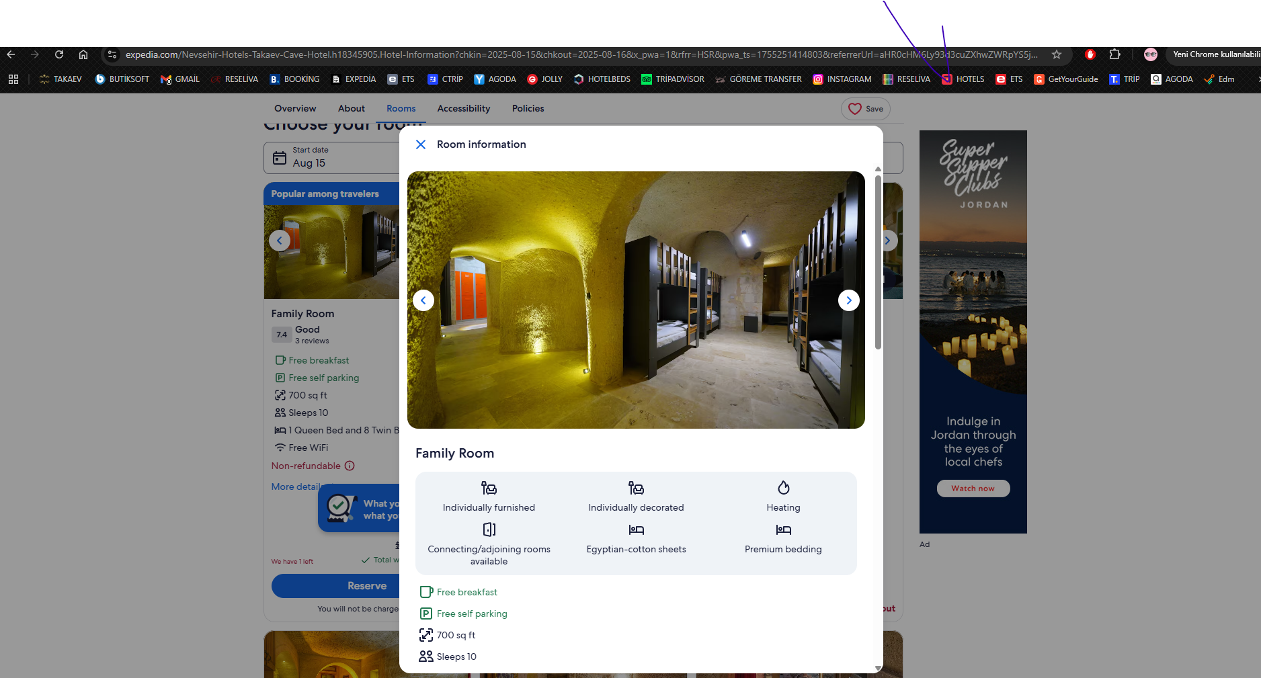Open the GÖREME TRANSFER bookmark

pos(759,79)
